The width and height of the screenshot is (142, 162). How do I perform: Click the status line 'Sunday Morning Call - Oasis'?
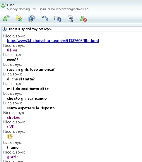point(27,9)
